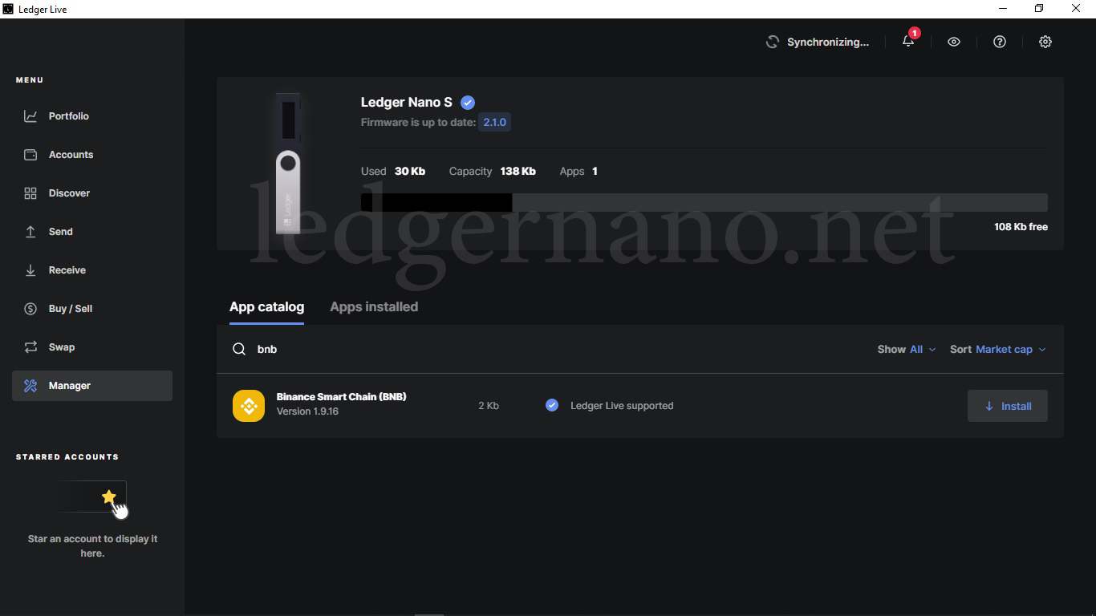Click the 108 Kb free text
The image size is (1096, 616).
[x=1021, y=227]
